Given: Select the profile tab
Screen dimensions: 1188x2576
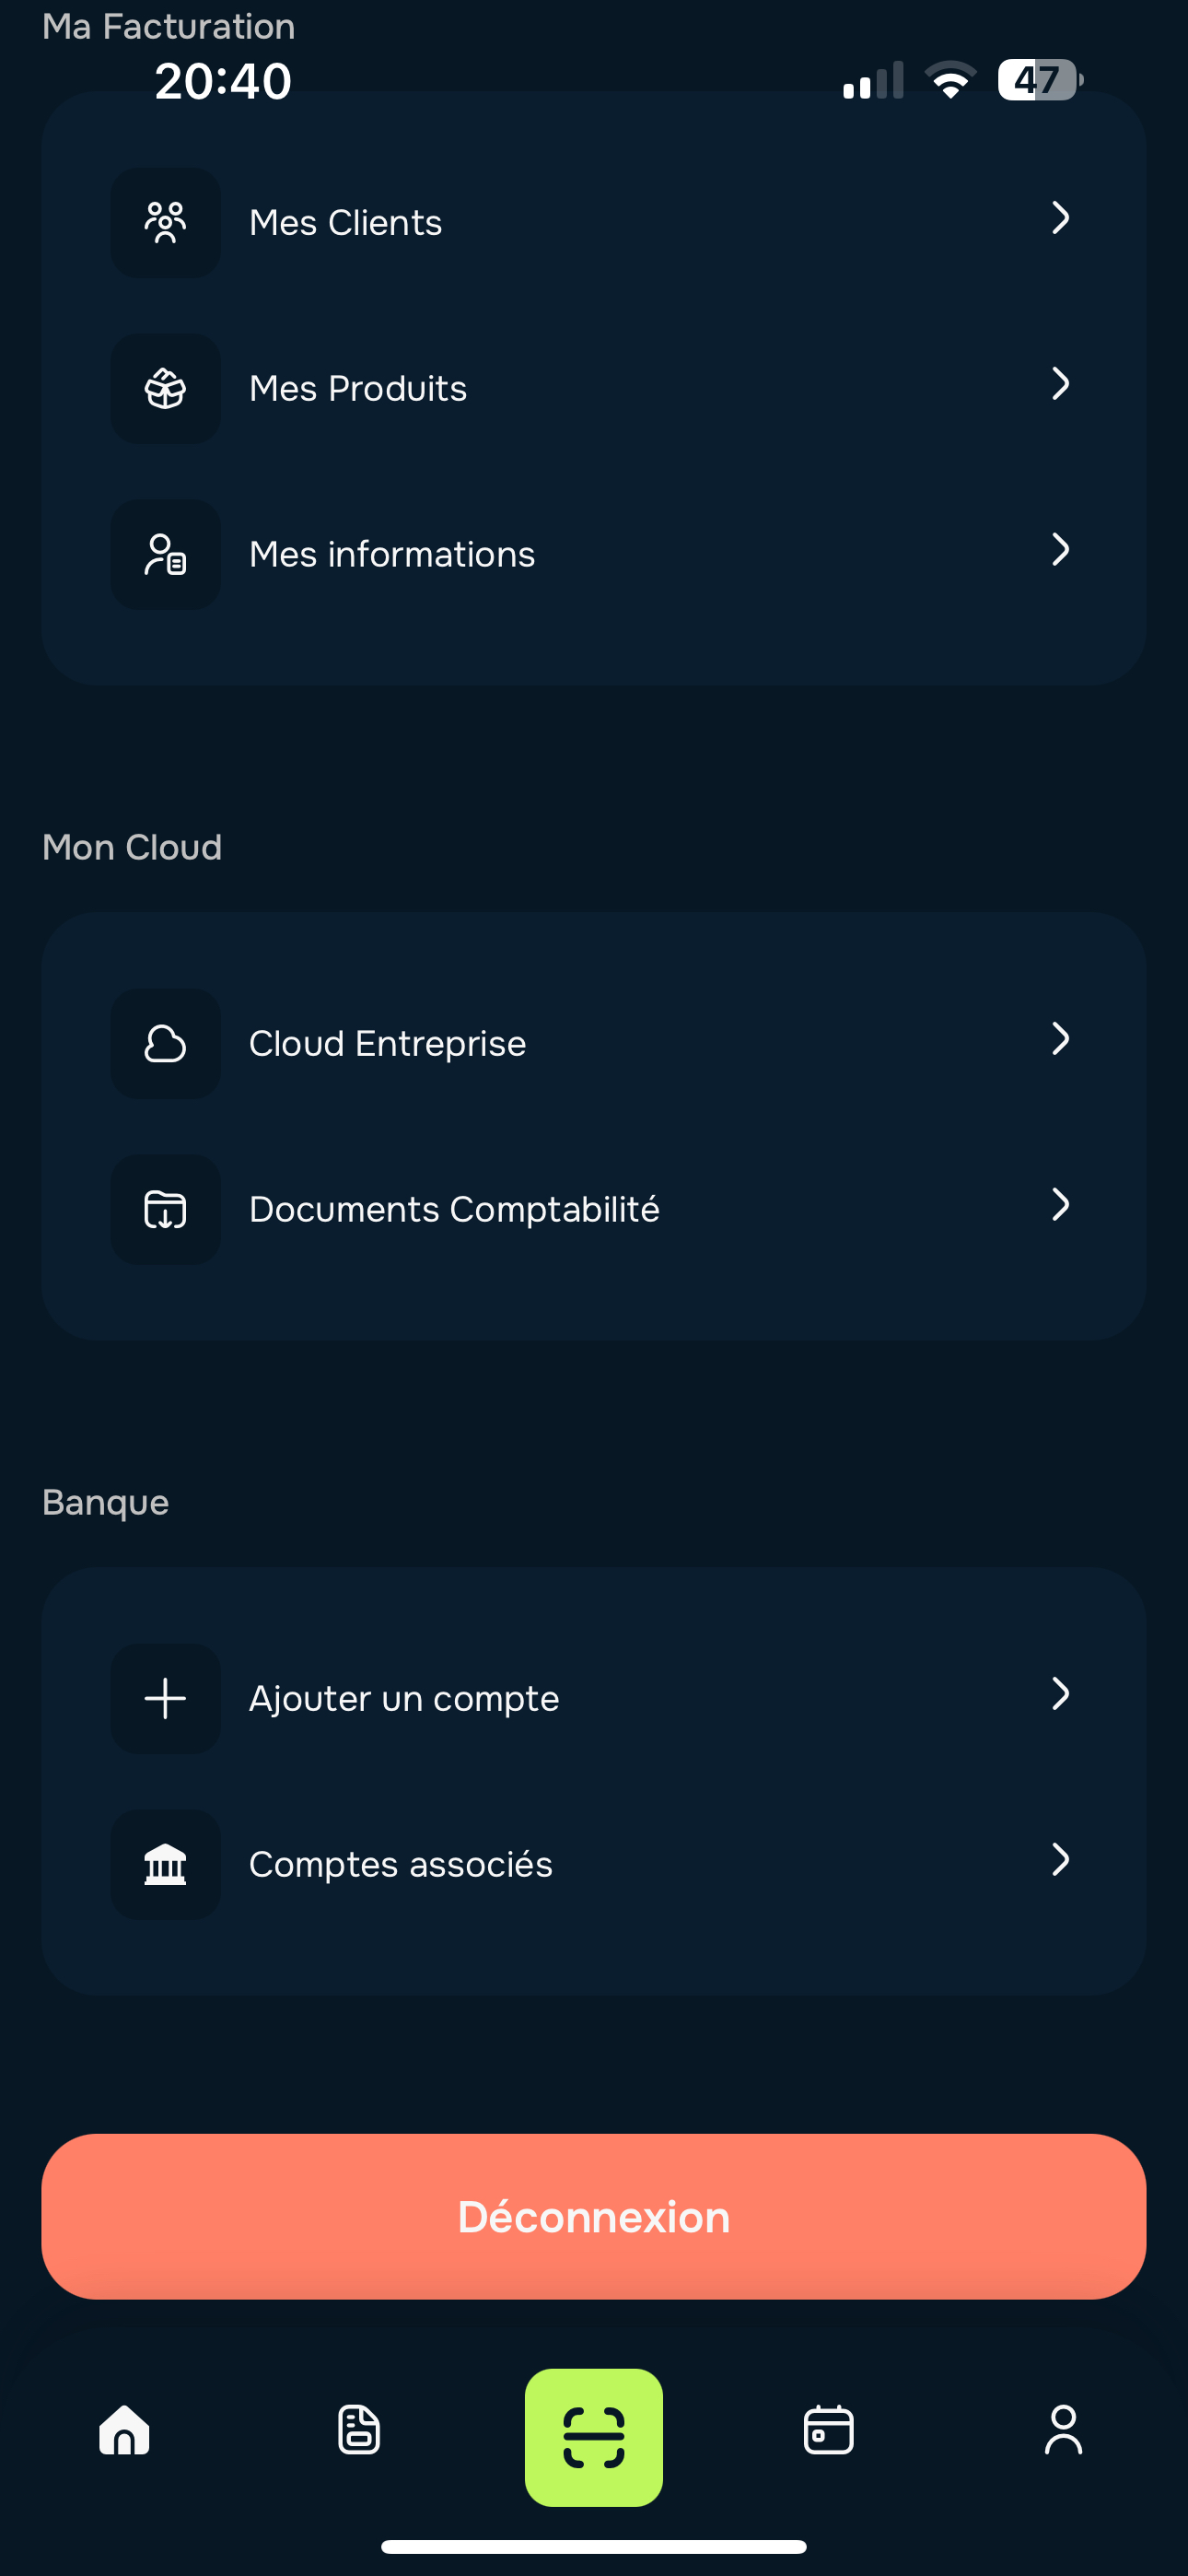Looking at the screenshot, I should [1063, 2430].
